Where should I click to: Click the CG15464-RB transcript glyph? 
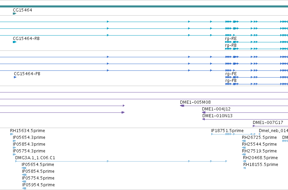coord(15,42)
